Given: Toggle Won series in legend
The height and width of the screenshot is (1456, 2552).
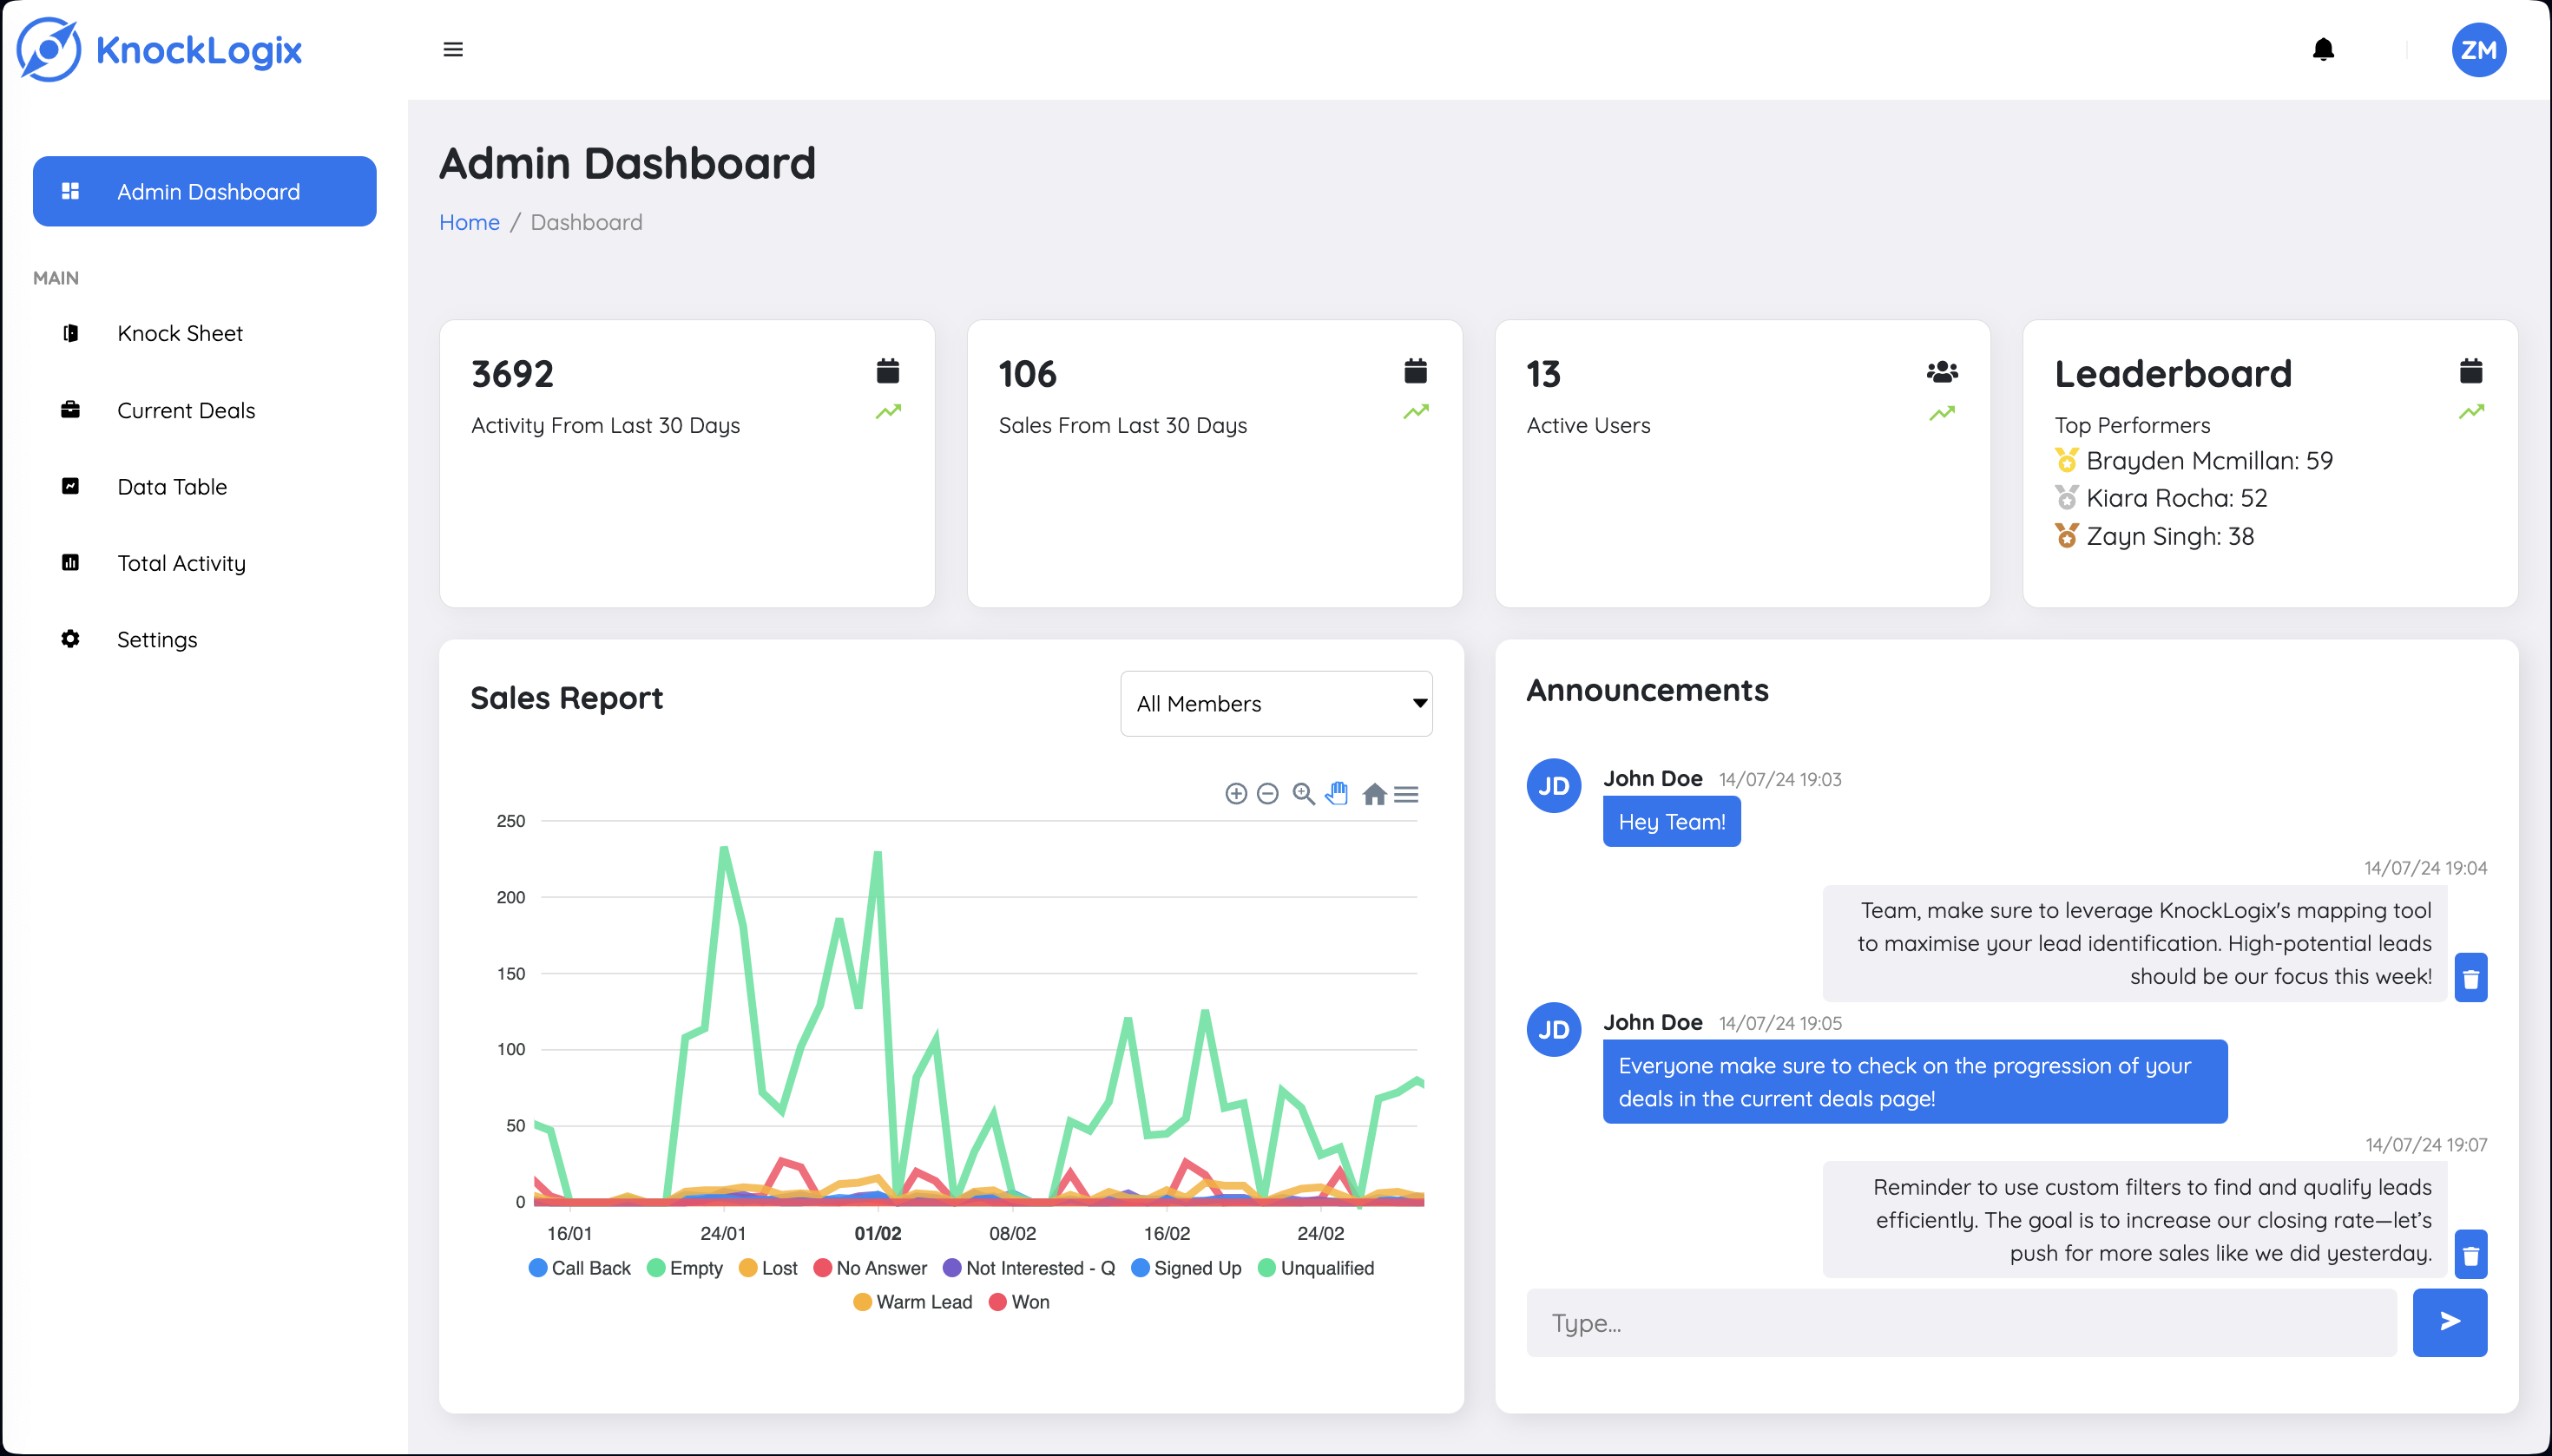Looking at the screenshot, I should [1019, 1302].
